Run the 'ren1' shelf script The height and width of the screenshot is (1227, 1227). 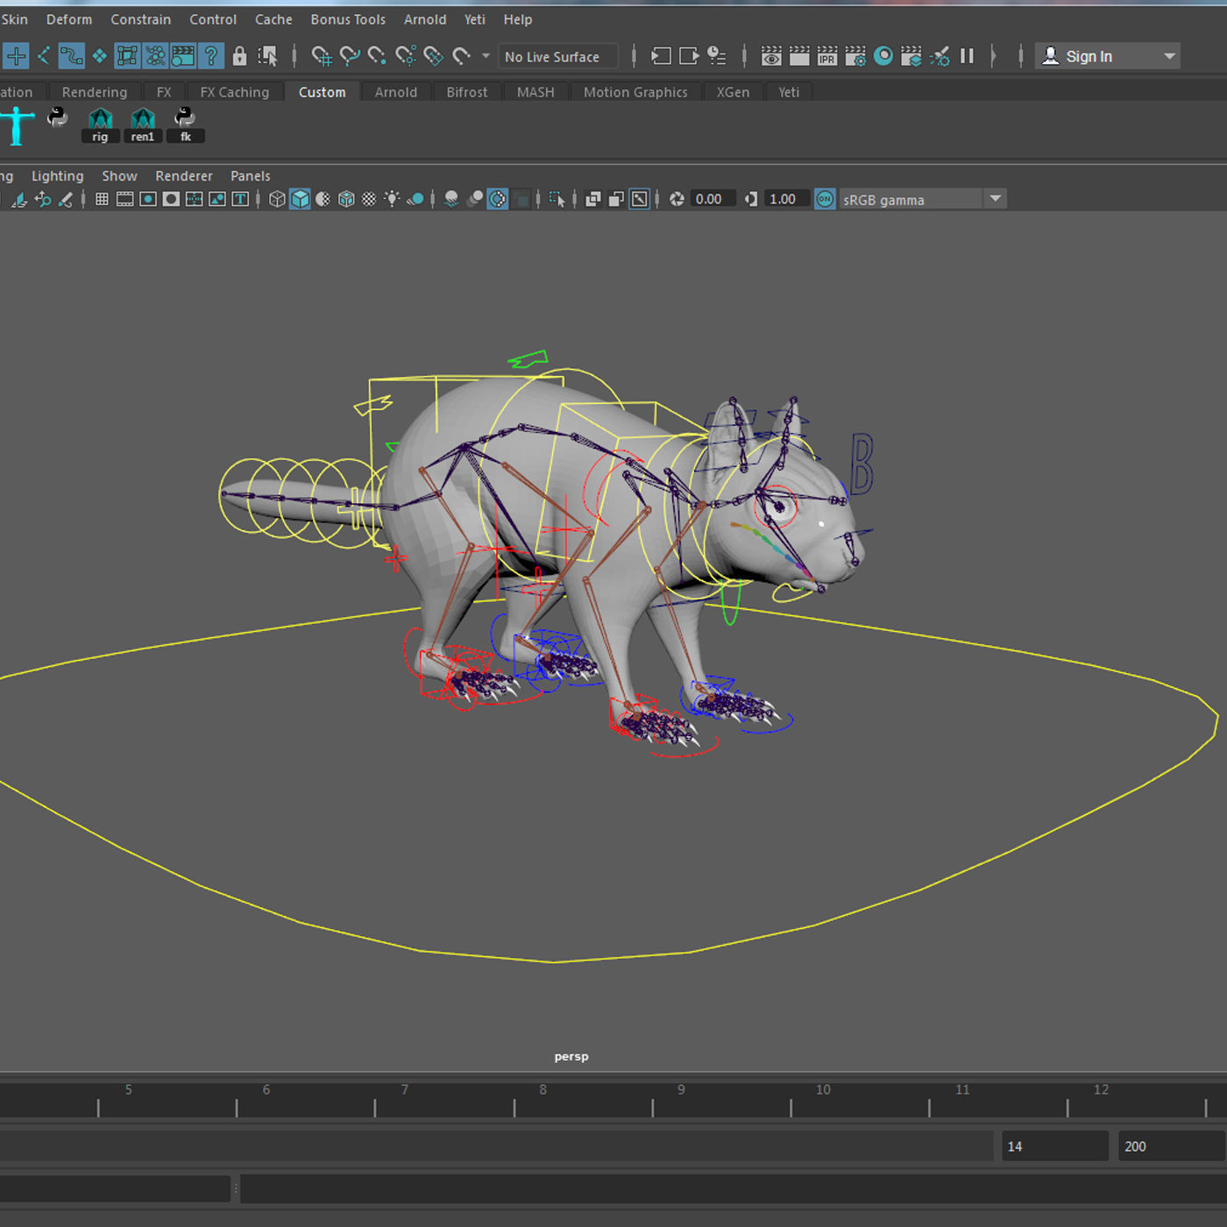point(142,124)
